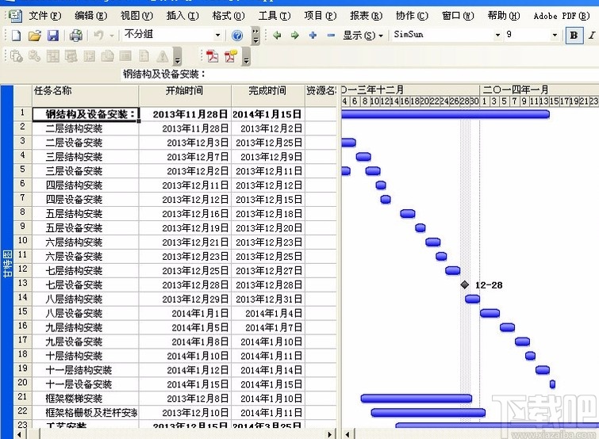Expand the 不分组 grouping dropdown
This screenshot has width=599, height=439.
pyautogui.click(x=217, y=36)
